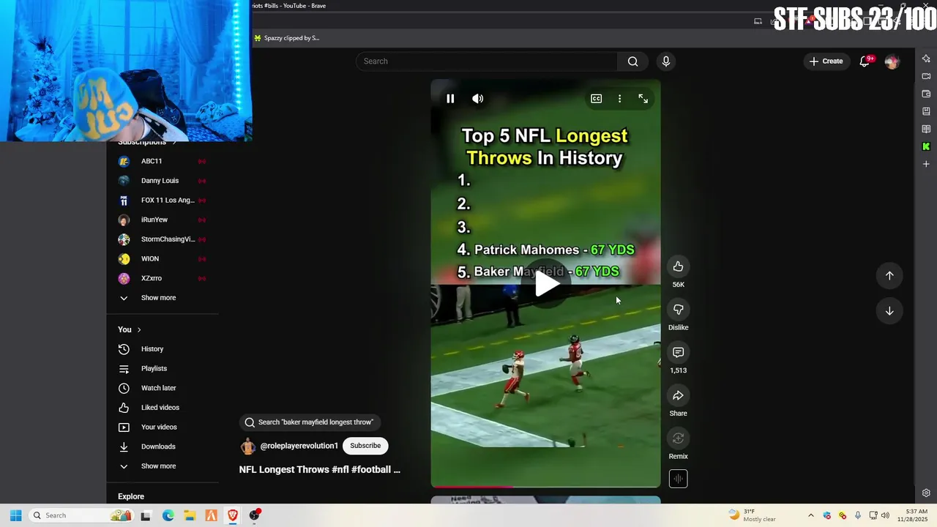Click the YouTube search magnifier button
The image size is (937, 527).
633,61
